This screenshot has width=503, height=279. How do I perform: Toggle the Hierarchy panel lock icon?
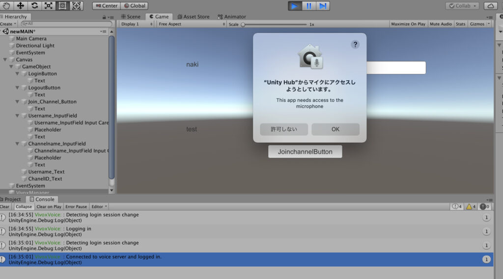pyautogui.click(x=104, y=17)
